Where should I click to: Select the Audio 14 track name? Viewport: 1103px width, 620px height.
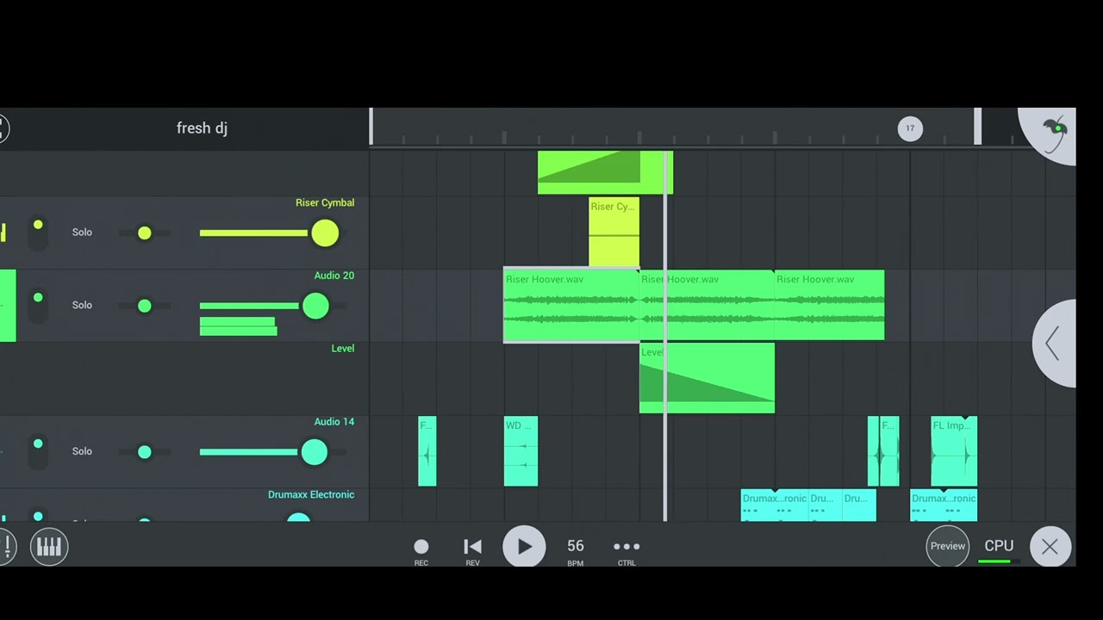(334, 422)
